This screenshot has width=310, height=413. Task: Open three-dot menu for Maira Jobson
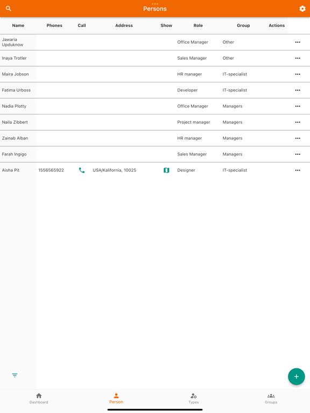tap(298, 74)
